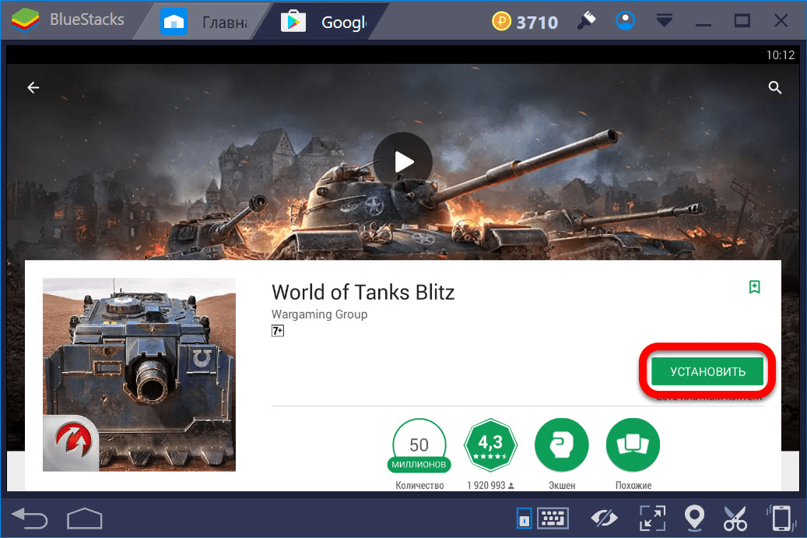Screen dimensions: 807x538
Task: Toggle fullscreen mode with expand arrows icon
Action: [651, 518]
